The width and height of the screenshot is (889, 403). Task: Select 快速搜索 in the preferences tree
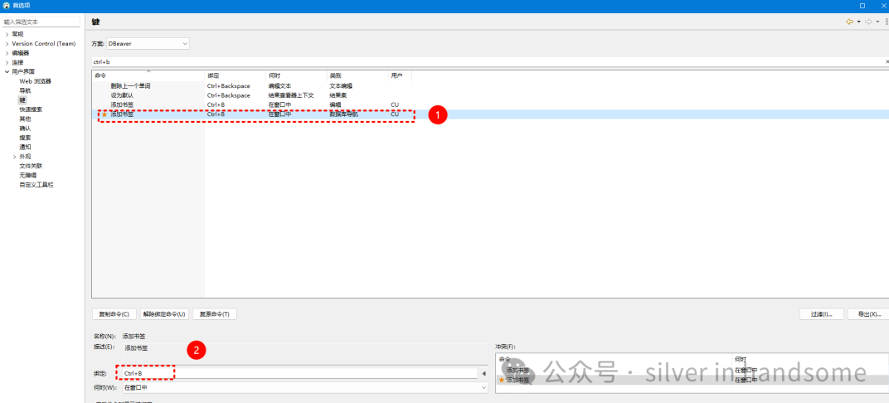31,109
